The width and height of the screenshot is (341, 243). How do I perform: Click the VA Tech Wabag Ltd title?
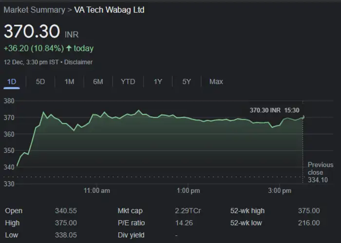(x=109, y=10)
